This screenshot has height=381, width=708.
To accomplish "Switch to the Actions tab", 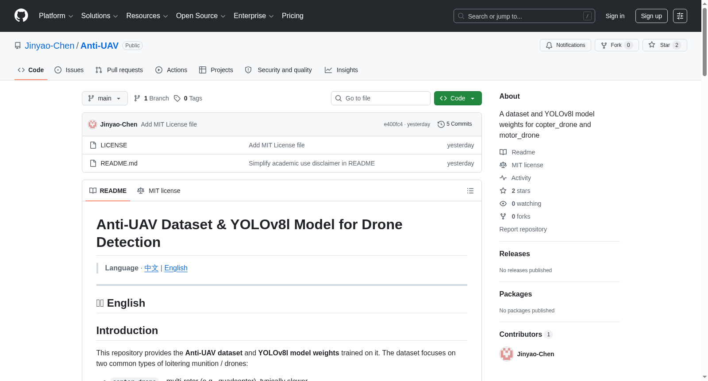I will pos(171,70).
